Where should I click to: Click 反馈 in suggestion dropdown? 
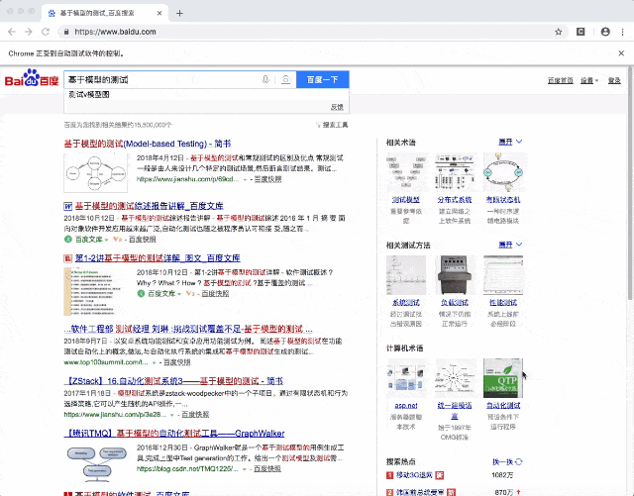point(337,107)
